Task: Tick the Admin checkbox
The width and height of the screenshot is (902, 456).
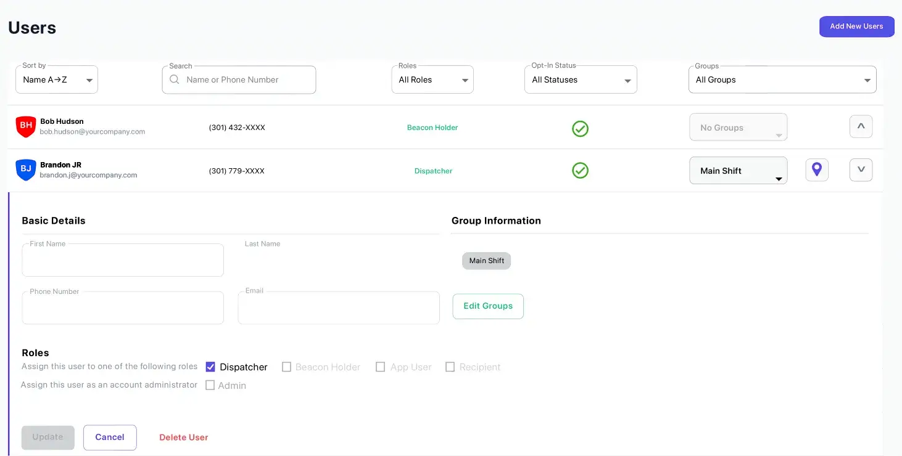Action: point(210,385)
